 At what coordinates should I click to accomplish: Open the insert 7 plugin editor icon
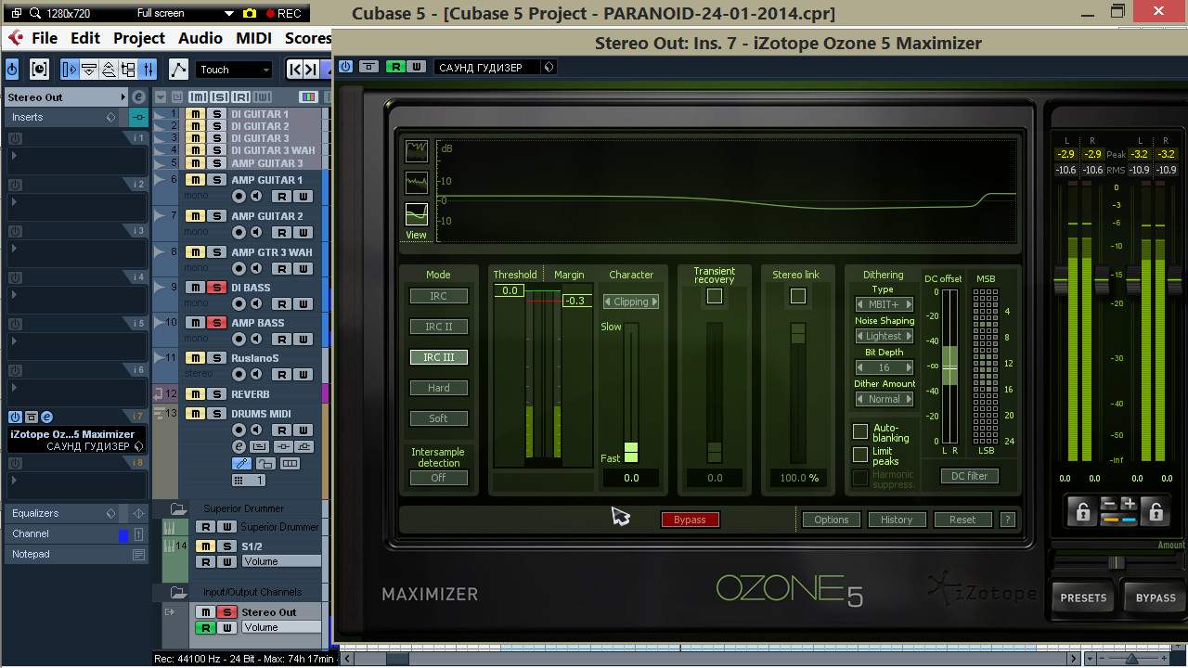pos(47,417)
